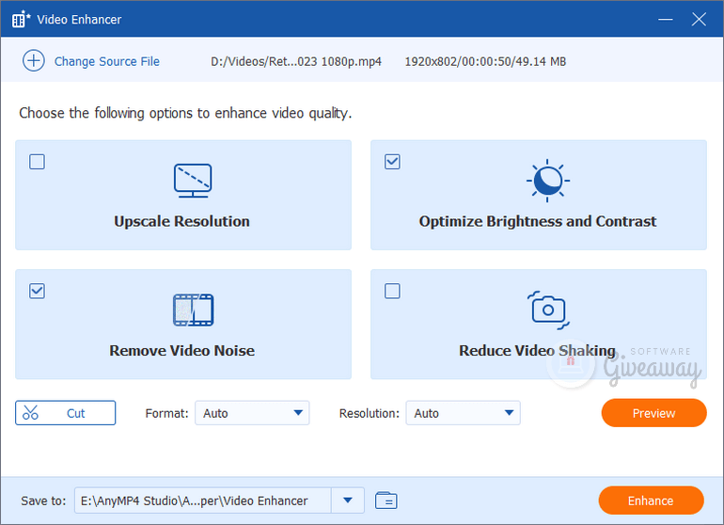The height and width of the screenshot is (525, 724).
Task: Click the Remove Video Noise film icon
Action: [x=193, y=310]
